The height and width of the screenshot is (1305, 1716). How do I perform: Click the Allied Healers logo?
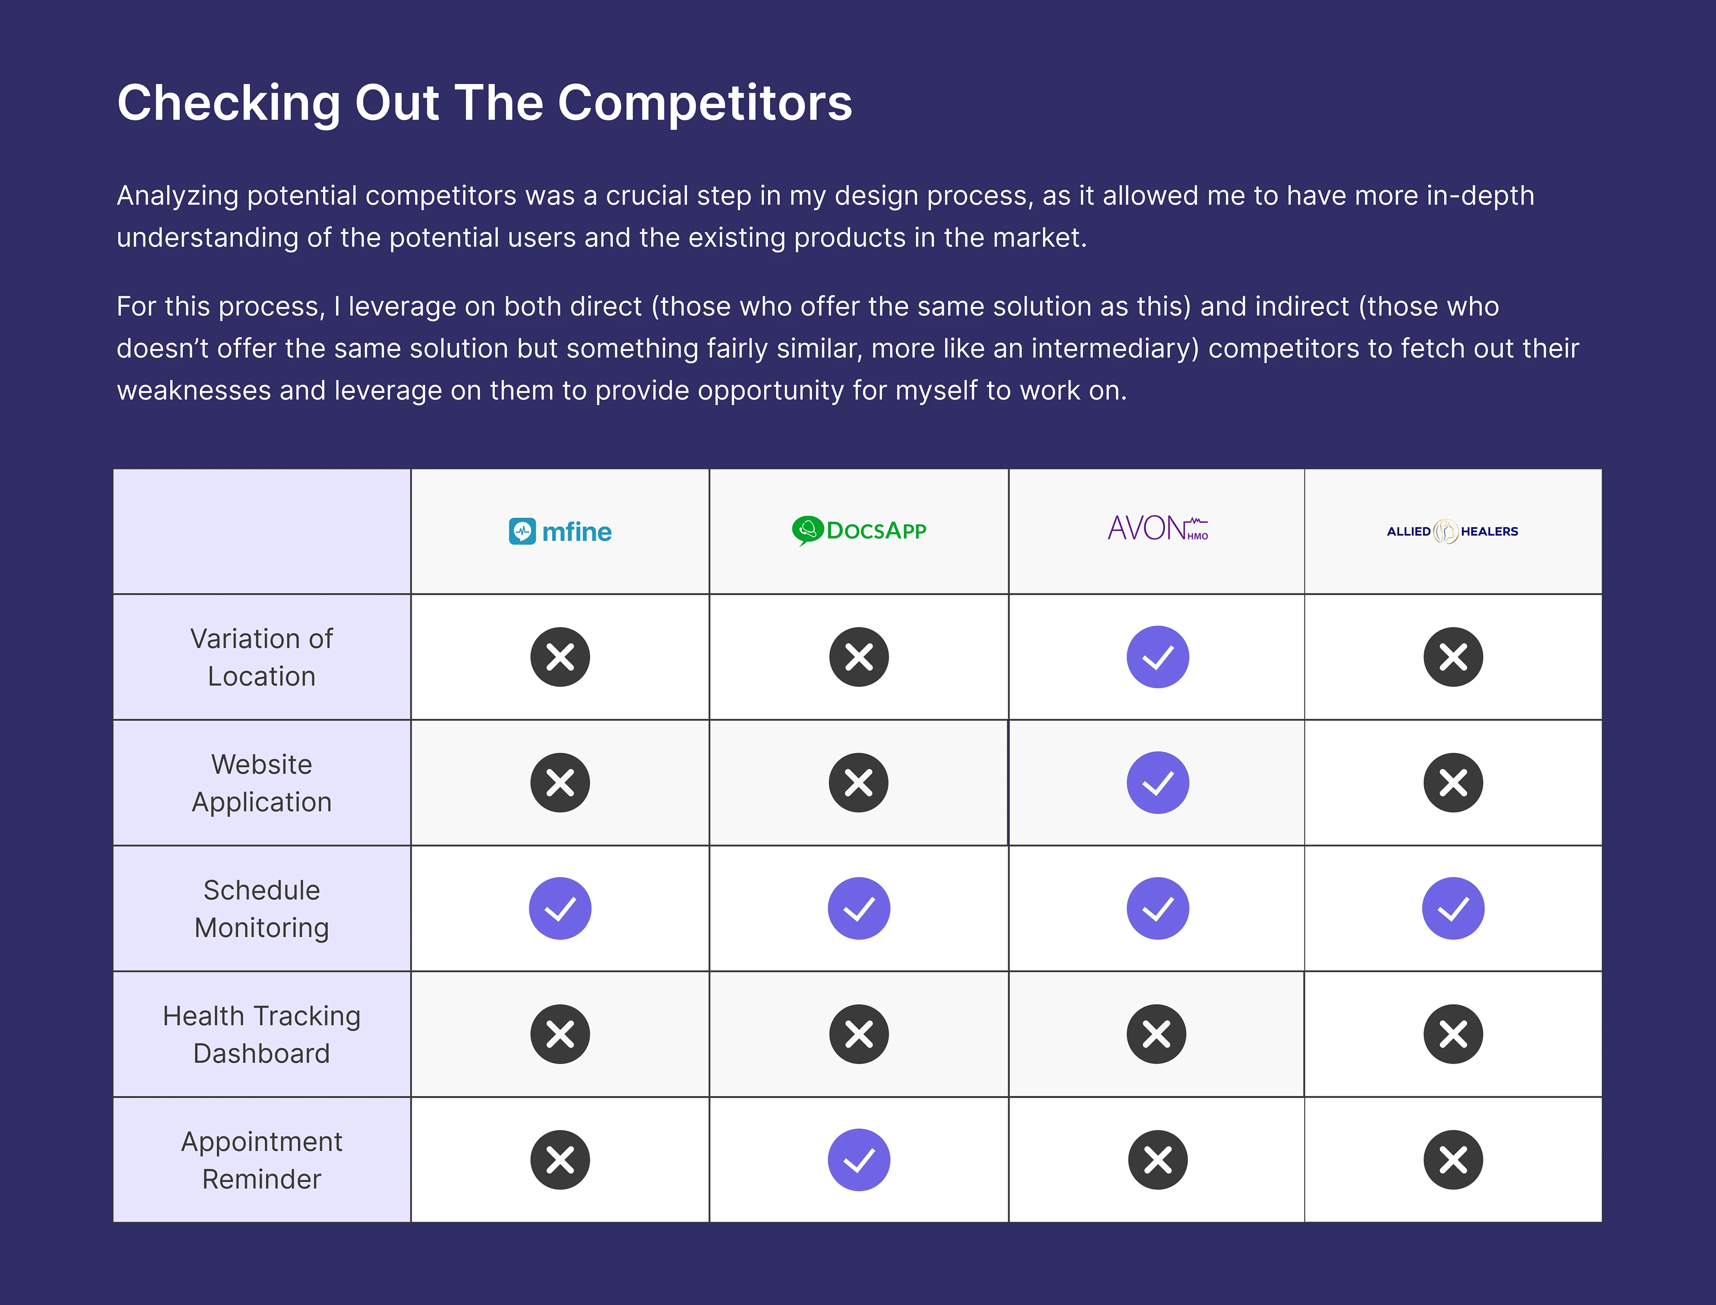[1453, 531]
